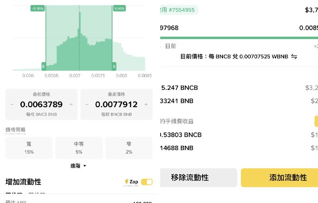This screenshot has width=318, height=203.
Task: Edit the minimum price 0.0063789 field
Action: click(41, 104)
